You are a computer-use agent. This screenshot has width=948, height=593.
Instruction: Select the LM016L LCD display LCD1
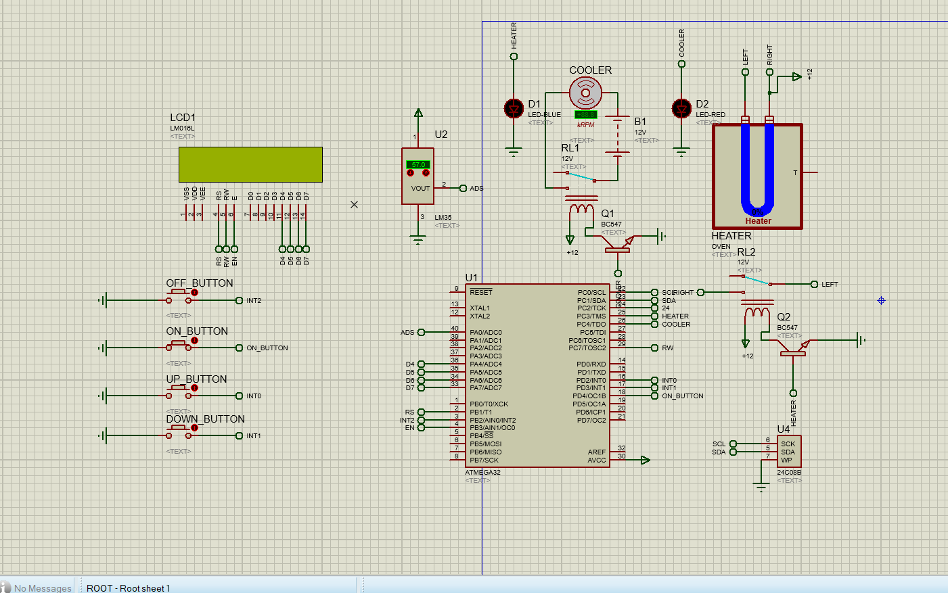(x=250, y=164)
